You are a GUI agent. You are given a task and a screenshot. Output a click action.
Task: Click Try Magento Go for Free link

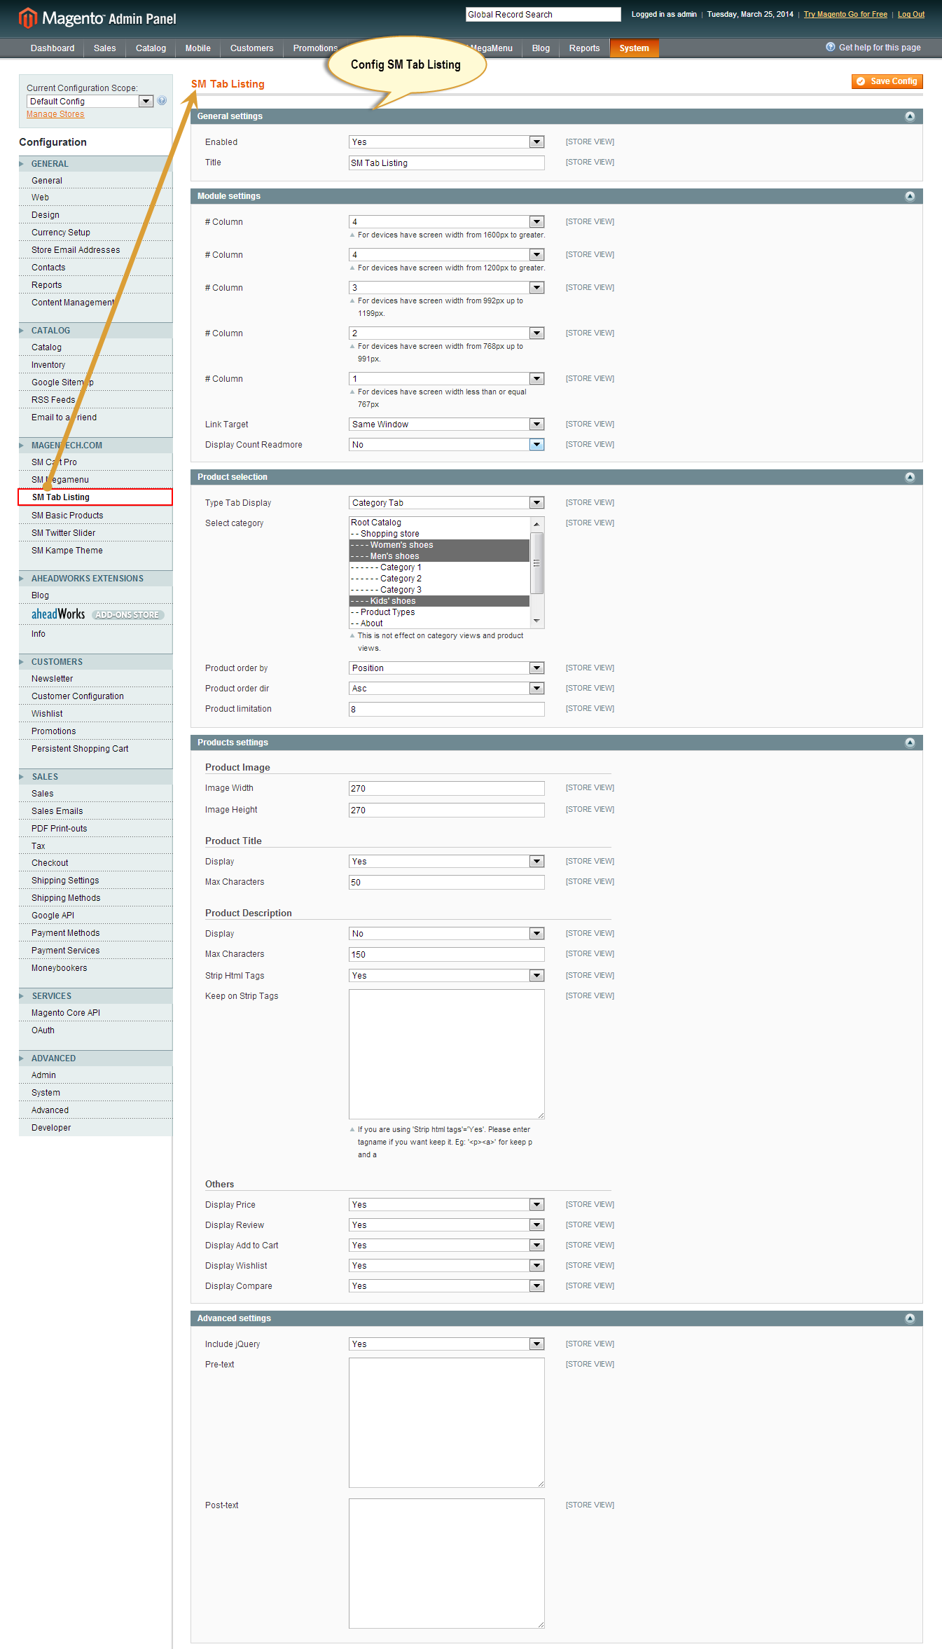(x=845, y=14)
